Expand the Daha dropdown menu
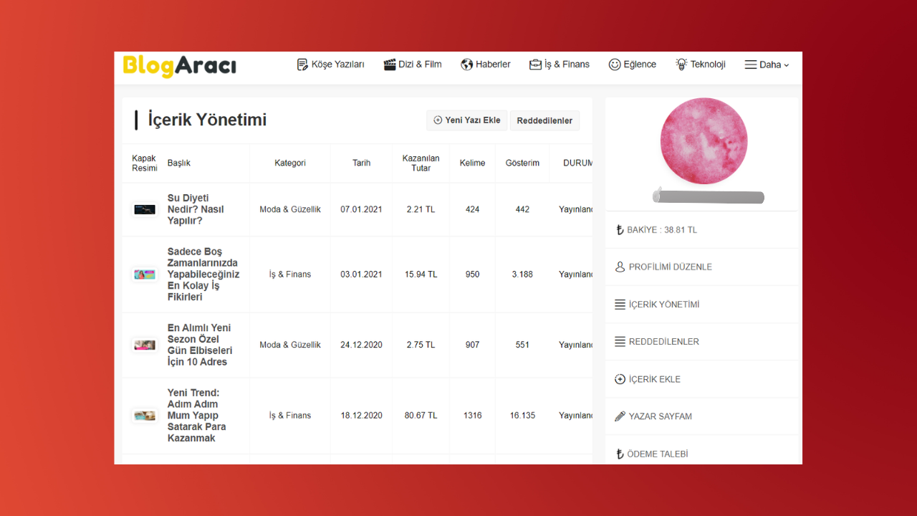 (x=767, y=64)
